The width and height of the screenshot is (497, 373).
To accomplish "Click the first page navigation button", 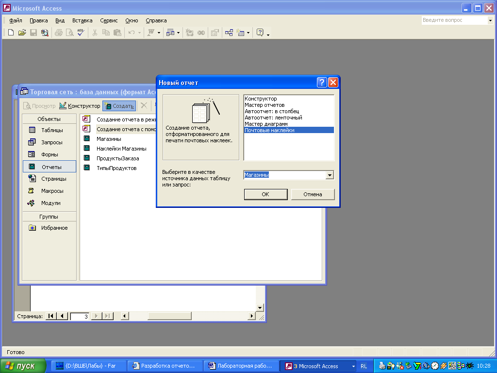I will pyautogui.click(x=50, y=316).
